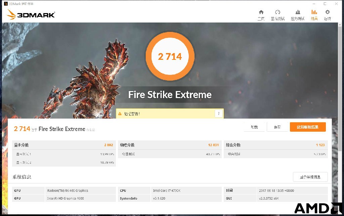
Task: Maximize the 3DMark window
Action: pyautogui.click(x=325, y=4)
